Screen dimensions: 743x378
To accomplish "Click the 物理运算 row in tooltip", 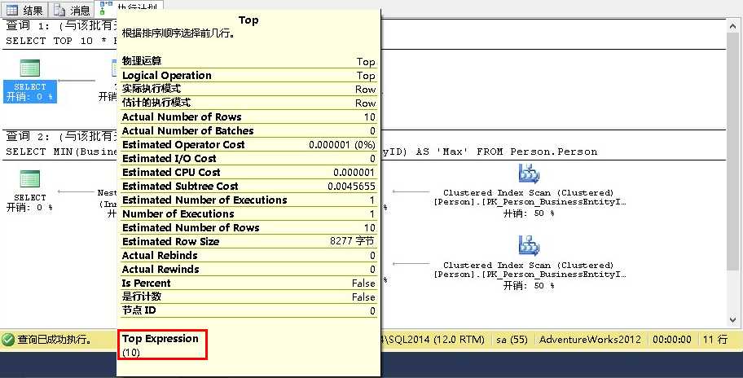I will coord(248,61).
